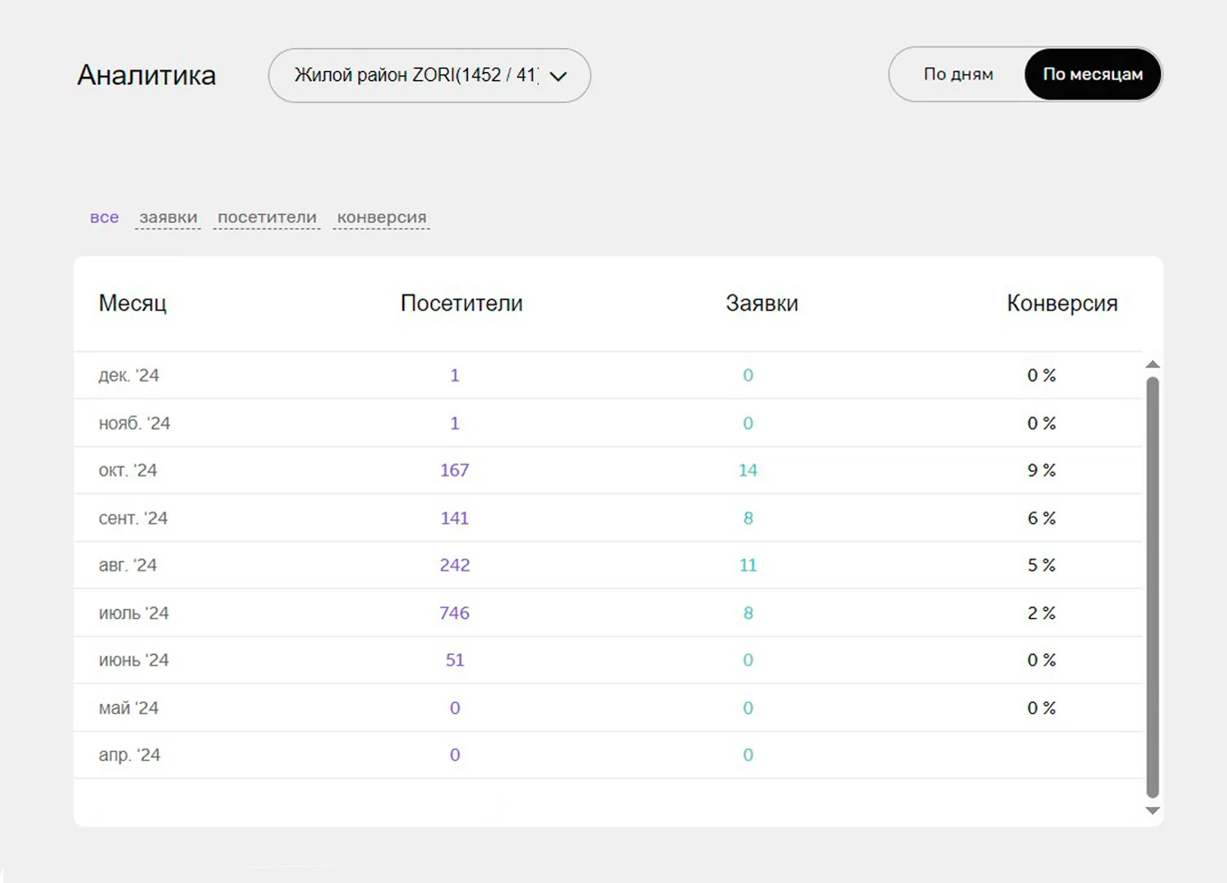Switch view to По дням
This screenshot has height=883, width=1227.
(958, 74)
